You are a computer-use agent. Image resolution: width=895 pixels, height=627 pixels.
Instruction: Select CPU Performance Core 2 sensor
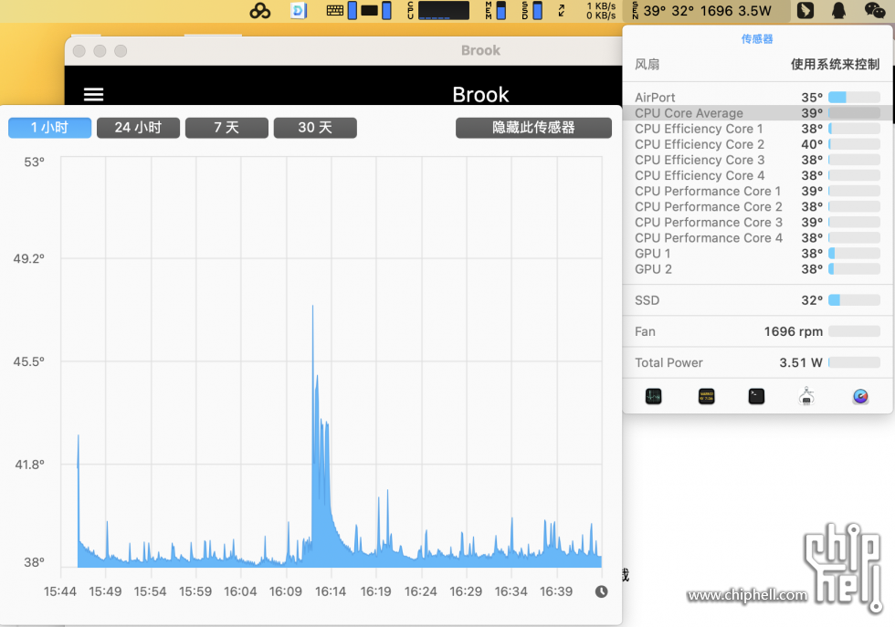tap(757, 206)
